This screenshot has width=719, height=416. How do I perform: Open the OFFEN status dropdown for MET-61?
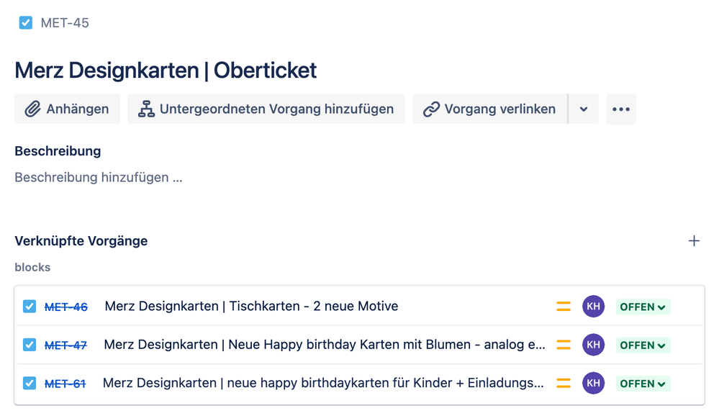(x=642, y=383)
